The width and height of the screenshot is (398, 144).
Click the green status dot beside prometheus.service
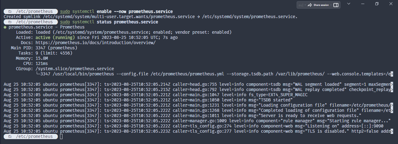point(5,27)
